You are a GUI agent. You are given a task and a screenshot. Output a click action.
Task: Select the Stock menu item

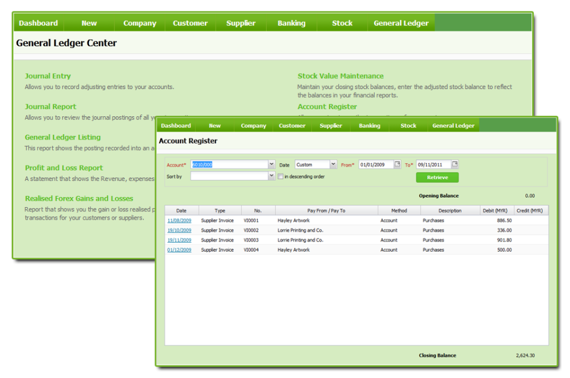[x=408, y=125]
